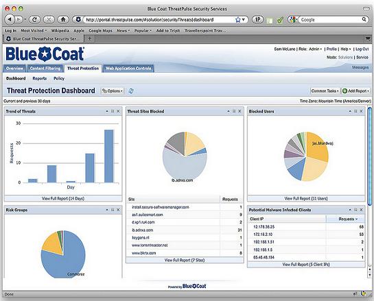Maximize the Trend of Threats panel
This screenshot has height=301, width=374.
(x=113, y=111)
